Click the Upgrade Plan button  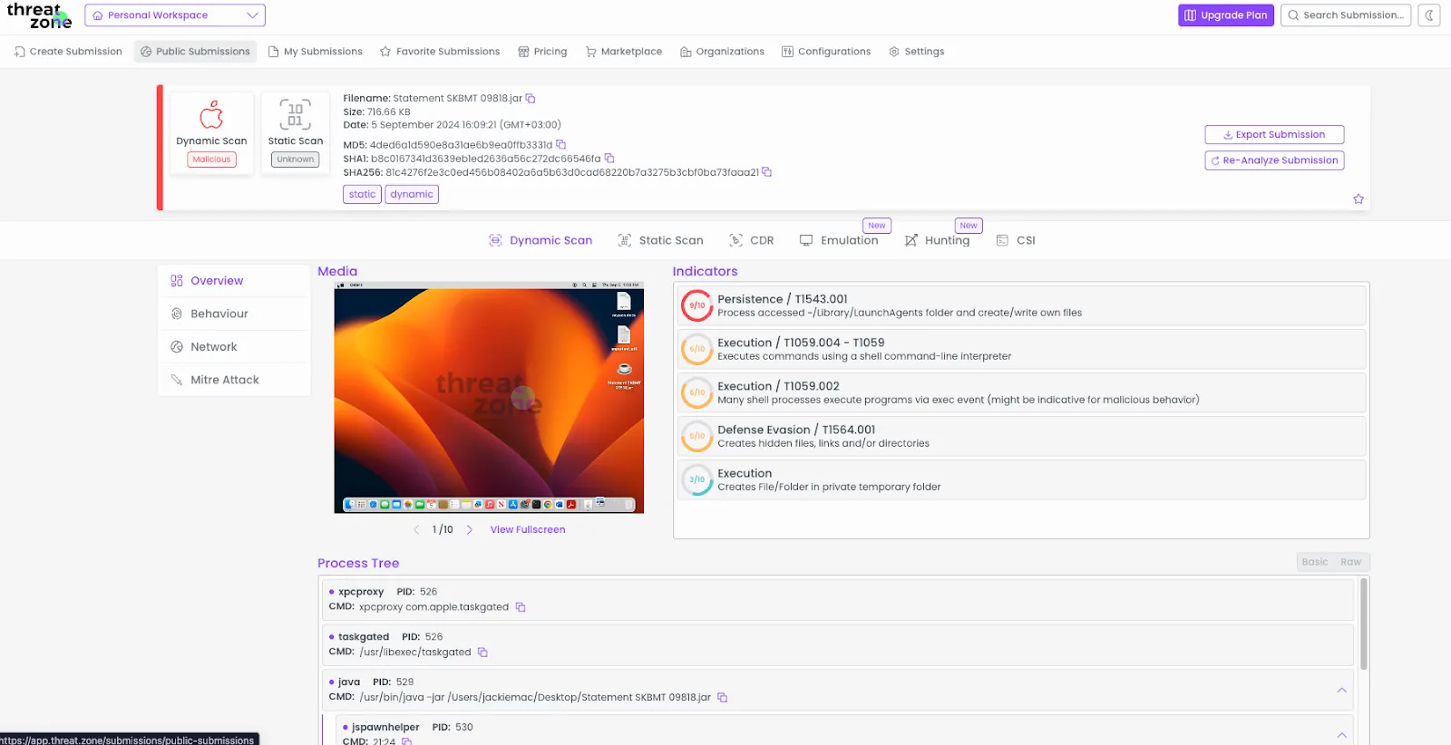(1226, 15)
